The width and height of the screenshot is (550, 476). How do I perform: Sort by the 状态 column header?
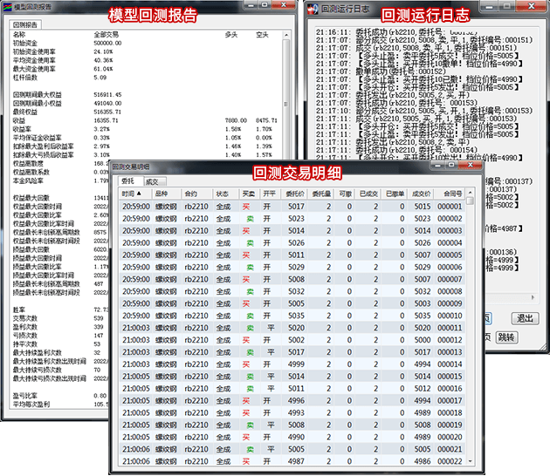pyautogui.click(x=226, y=194)
